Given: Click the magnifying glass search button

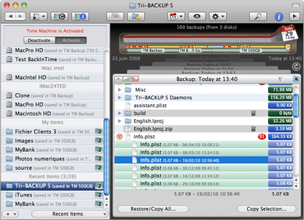Looking at the screenshot, I should pyautogui.click(x=258, y=17).
